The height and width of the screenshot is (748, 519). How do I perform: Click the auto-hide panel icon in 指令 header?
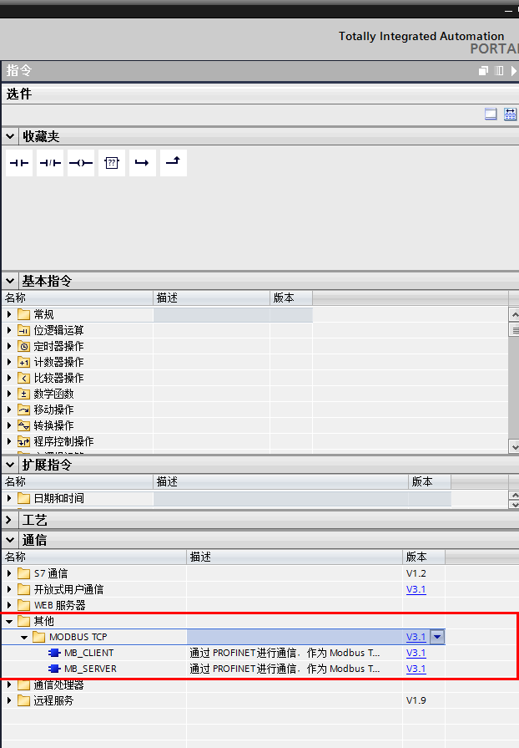point(498,71)
